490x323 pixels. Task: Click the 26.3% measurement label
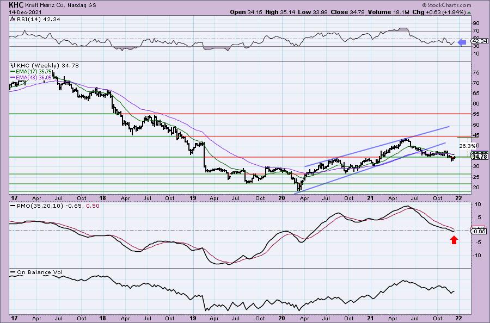pyautogui.click(x=467, y=146)
